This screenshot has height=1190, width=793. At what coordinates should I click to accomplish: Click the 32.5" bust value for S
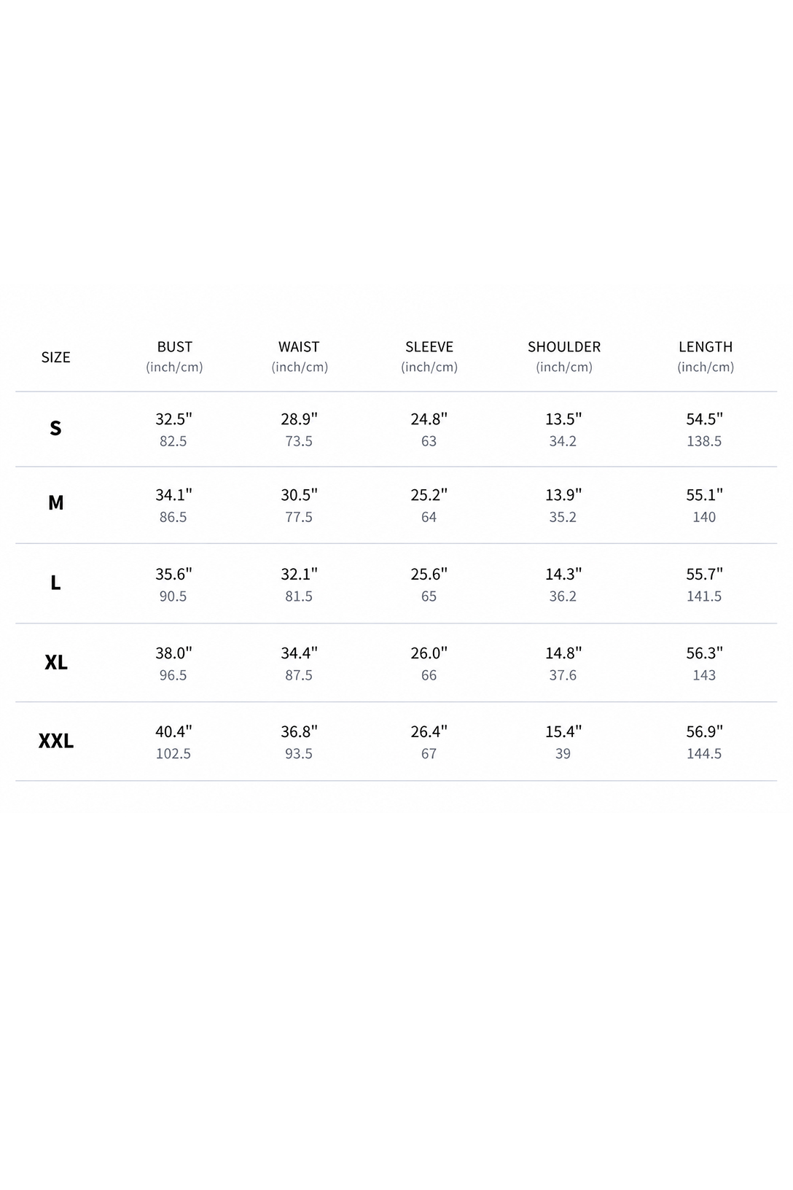pos(173,419)
